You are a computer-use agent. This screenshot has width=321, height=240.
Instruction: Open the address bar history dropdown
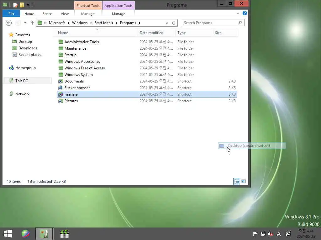(167, 23)
